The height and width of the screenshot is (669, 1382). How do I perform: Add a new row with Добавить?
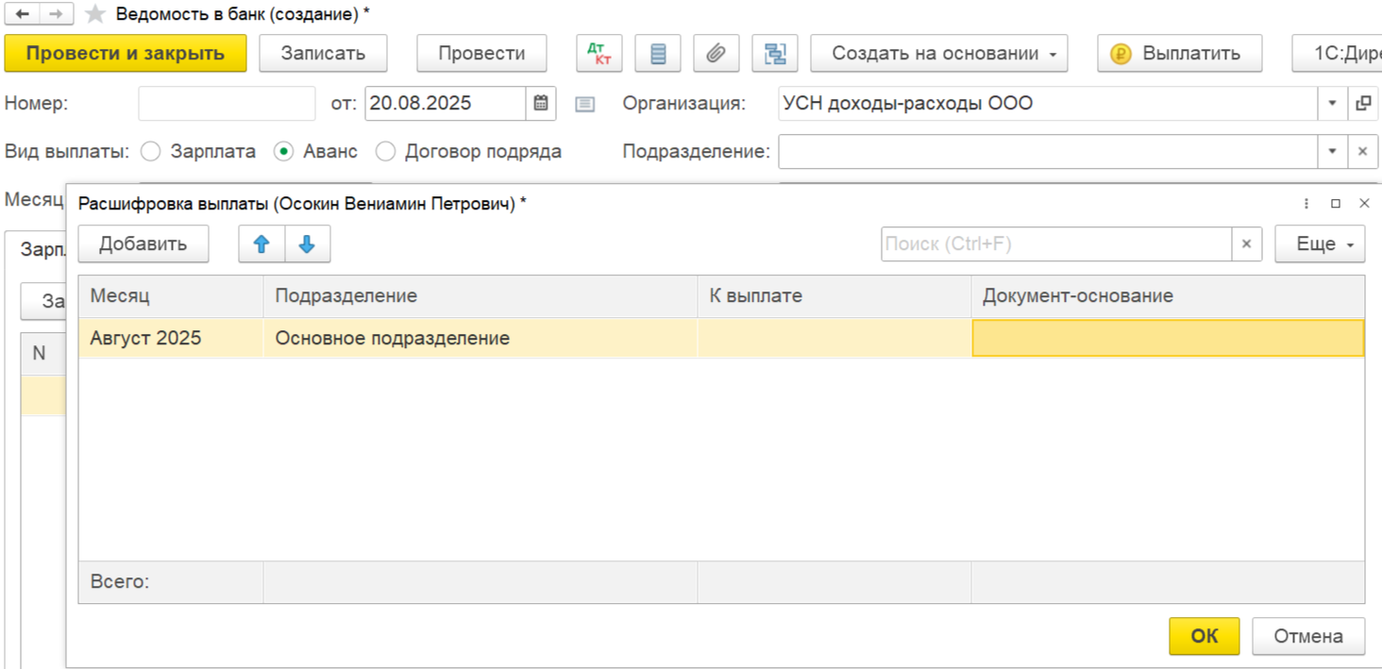coord(143,244)
